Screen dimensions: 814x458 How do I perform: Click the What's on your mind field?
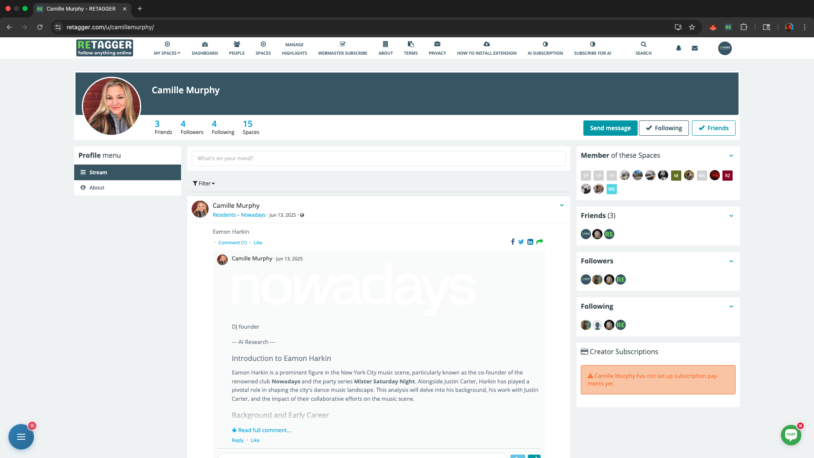click(x=378, y=158)
